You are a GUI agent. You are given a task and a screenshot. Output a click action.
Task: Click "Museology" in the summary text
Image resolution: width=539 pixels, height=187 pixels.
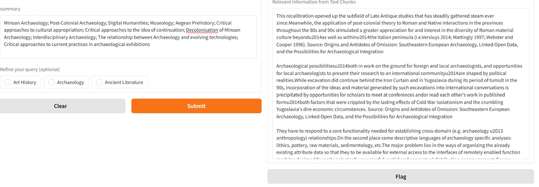[162, 23]
